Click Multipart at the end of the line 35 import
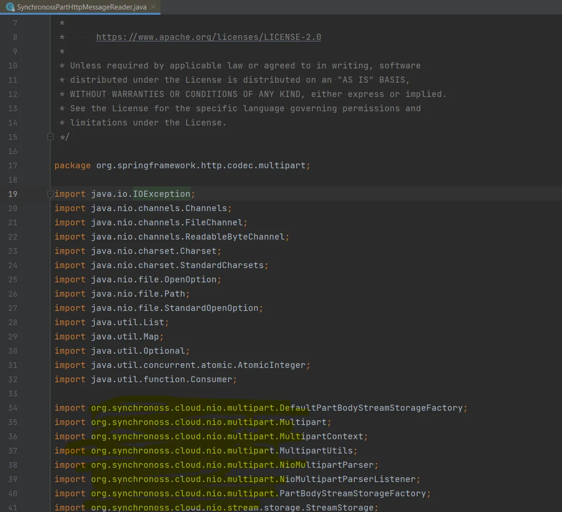This screenshot has height=512, width=562. click(303, 422)
